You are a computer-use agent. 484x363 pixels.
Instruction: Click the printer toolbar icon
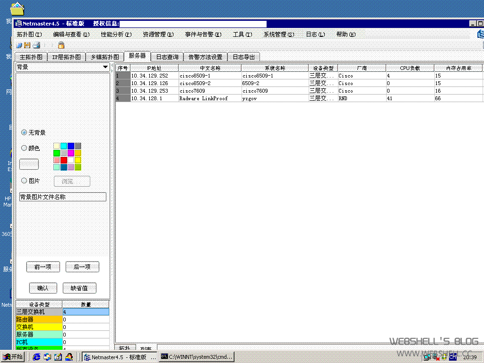pyautogui.click(x=36, y=45)
